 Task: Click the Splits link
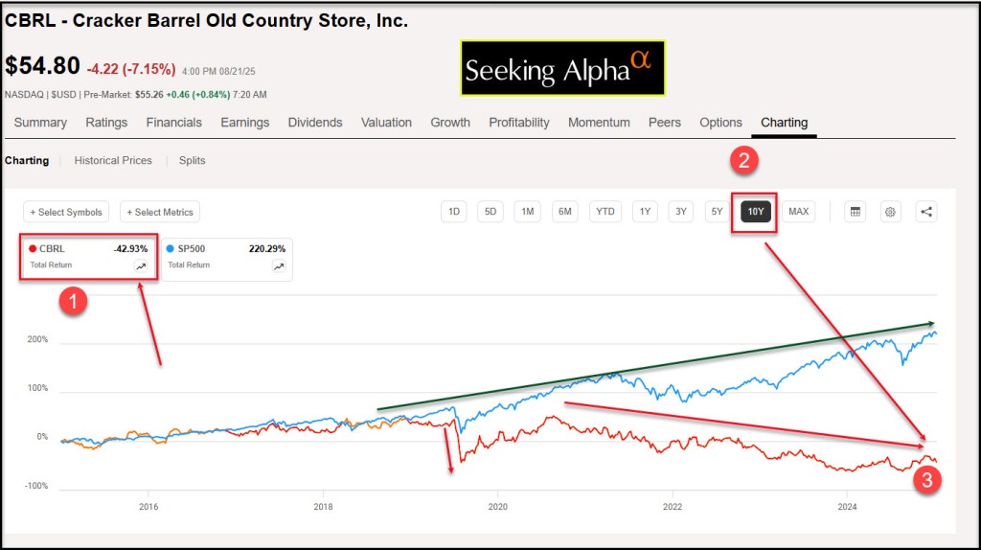pyautogui.click(x=192, y=160)
